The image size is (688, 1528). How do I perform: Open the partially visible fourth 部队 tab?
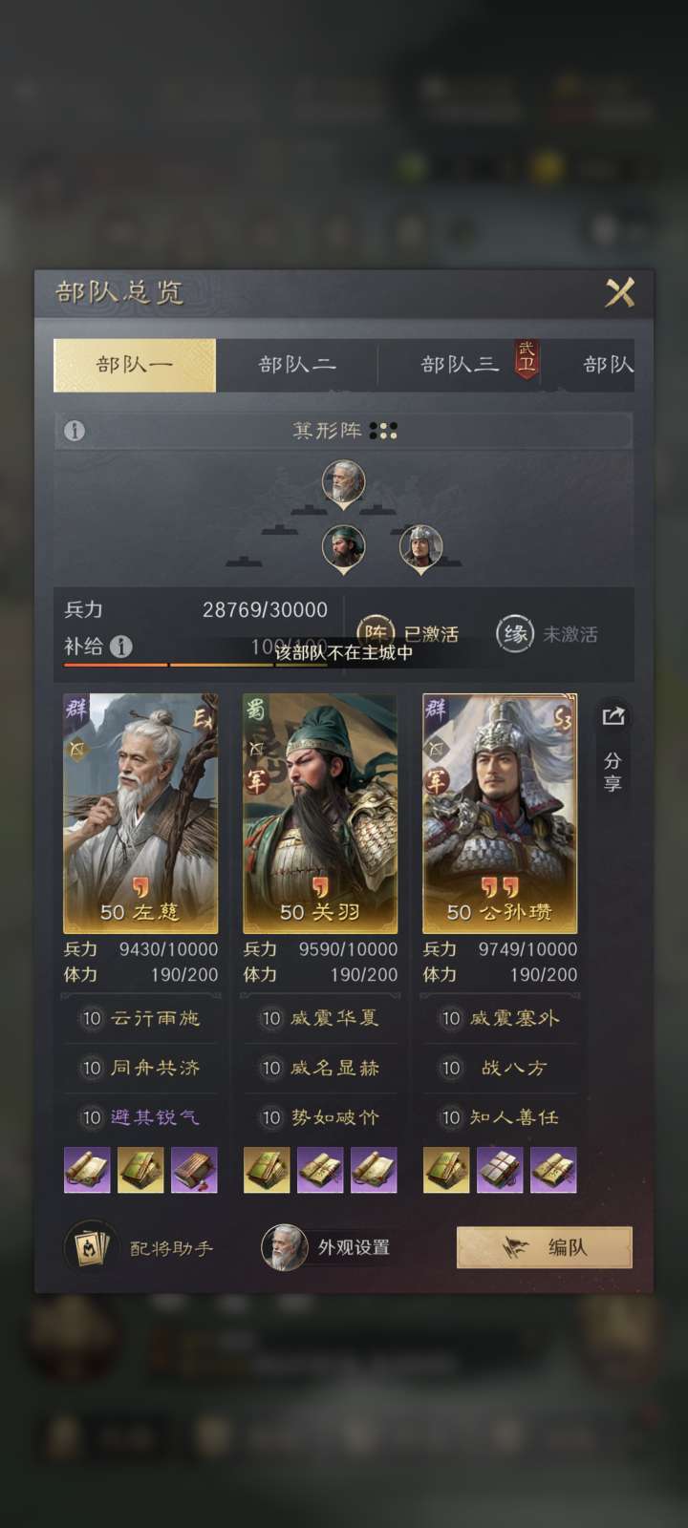(606, 365)
